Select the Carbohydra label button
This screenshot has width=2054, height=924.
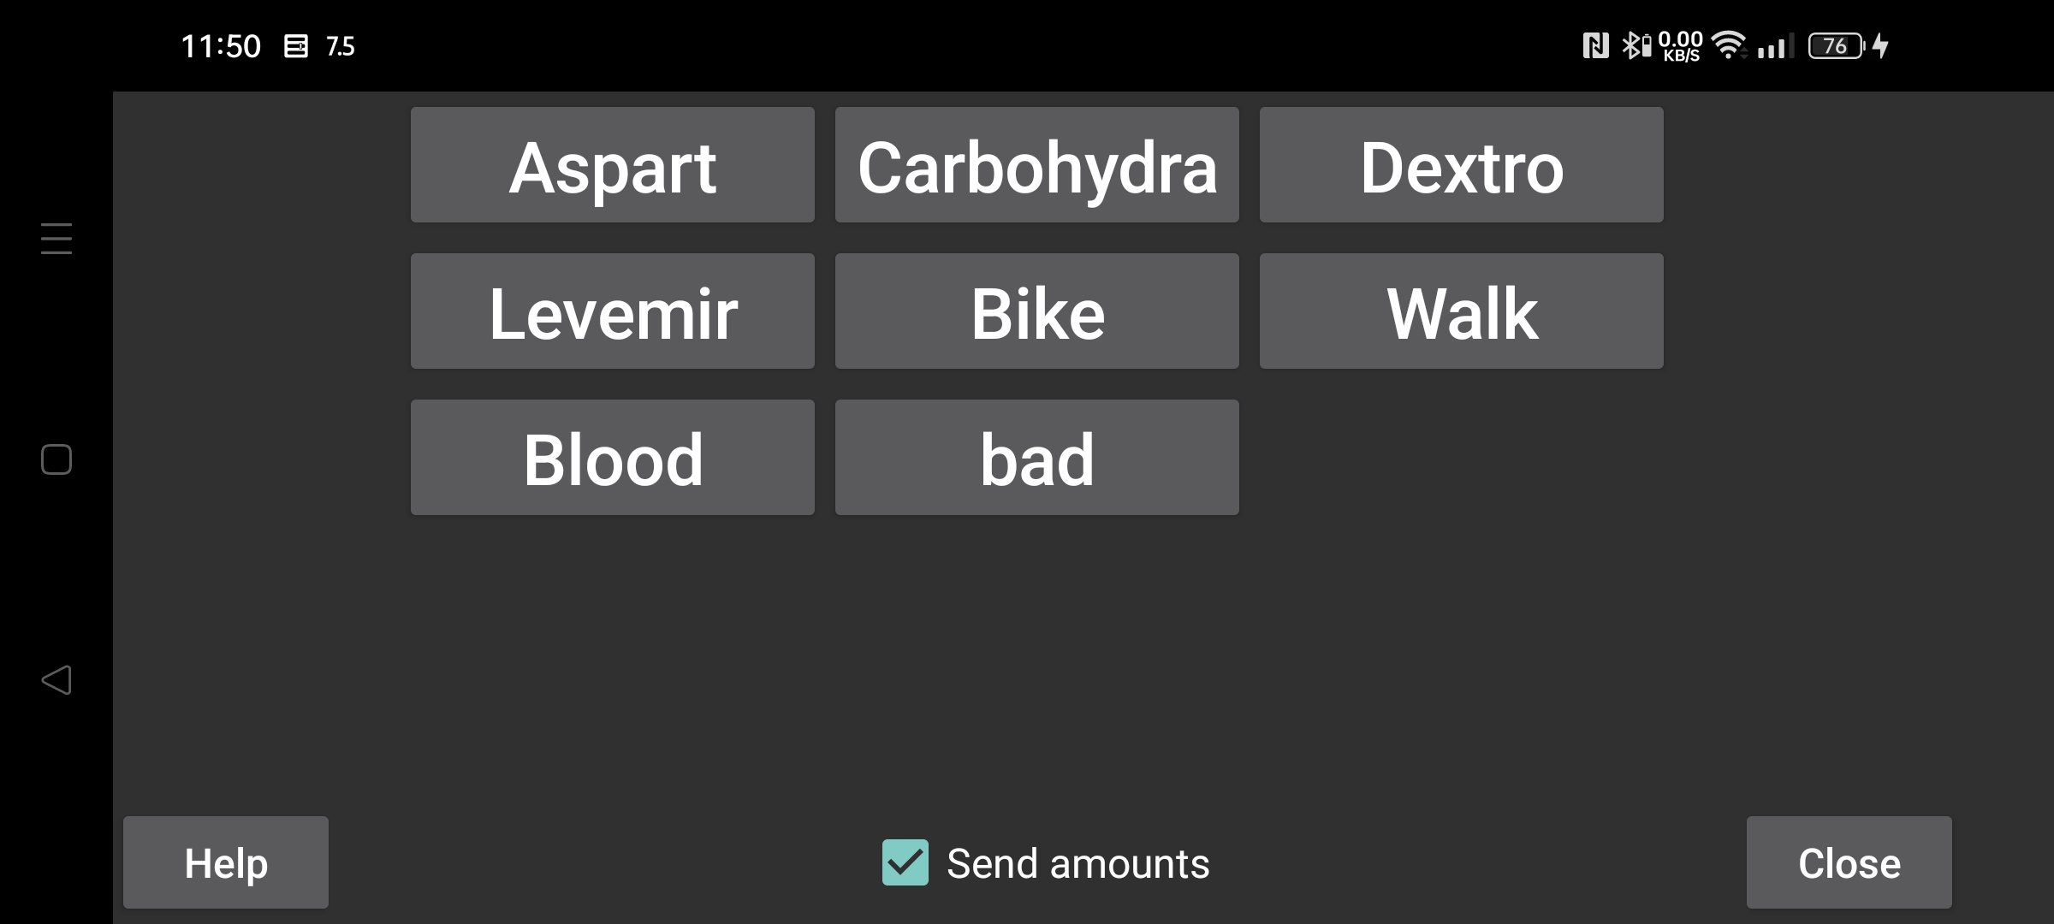[1037, 165]
